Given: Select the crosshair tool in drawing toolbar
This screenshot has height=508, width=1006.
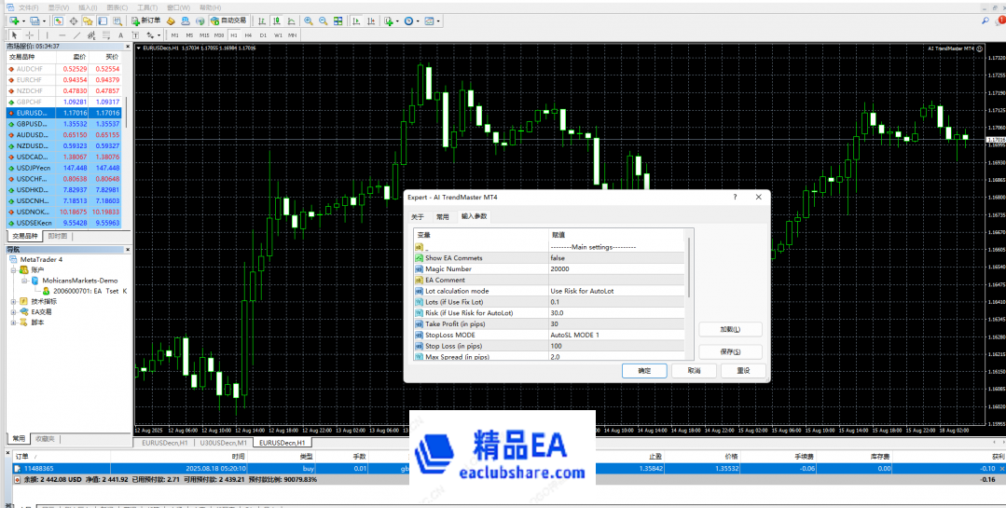Looking at the screenshot, I should click(x=30, y=35).
